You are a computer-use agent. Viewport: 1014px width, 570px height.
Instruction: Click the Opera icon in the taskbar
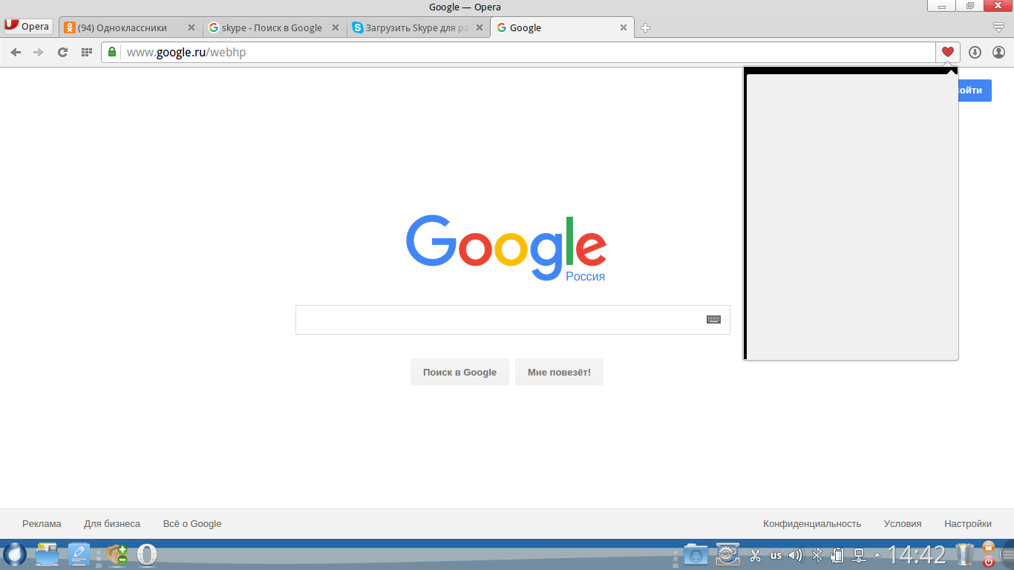[147, 554]
